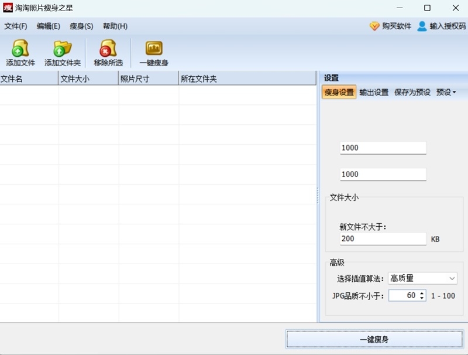Click the JPG品质不小于 value field

(404, 295)
